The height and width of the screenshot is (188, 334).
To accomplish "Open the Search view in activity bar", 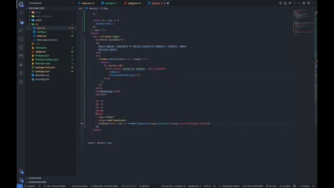I will point(21,13).
